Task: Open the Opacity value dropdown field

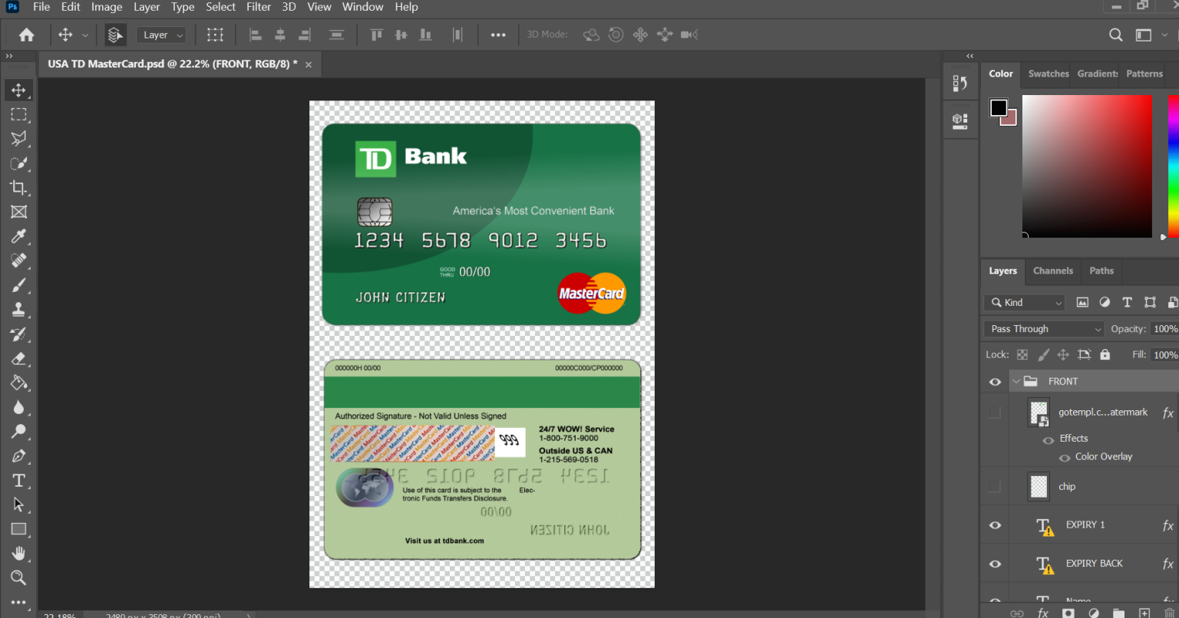Action: (x=1165, y=329)
